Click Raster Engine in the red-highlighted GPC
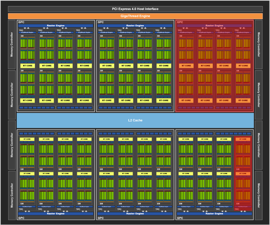270x225 pixels. (214, 26)
